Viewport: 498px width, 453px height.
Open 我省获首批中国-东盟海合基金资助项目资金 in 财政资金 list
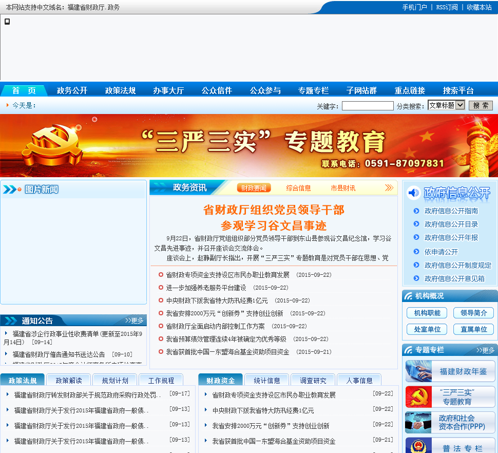click(274, 441)
